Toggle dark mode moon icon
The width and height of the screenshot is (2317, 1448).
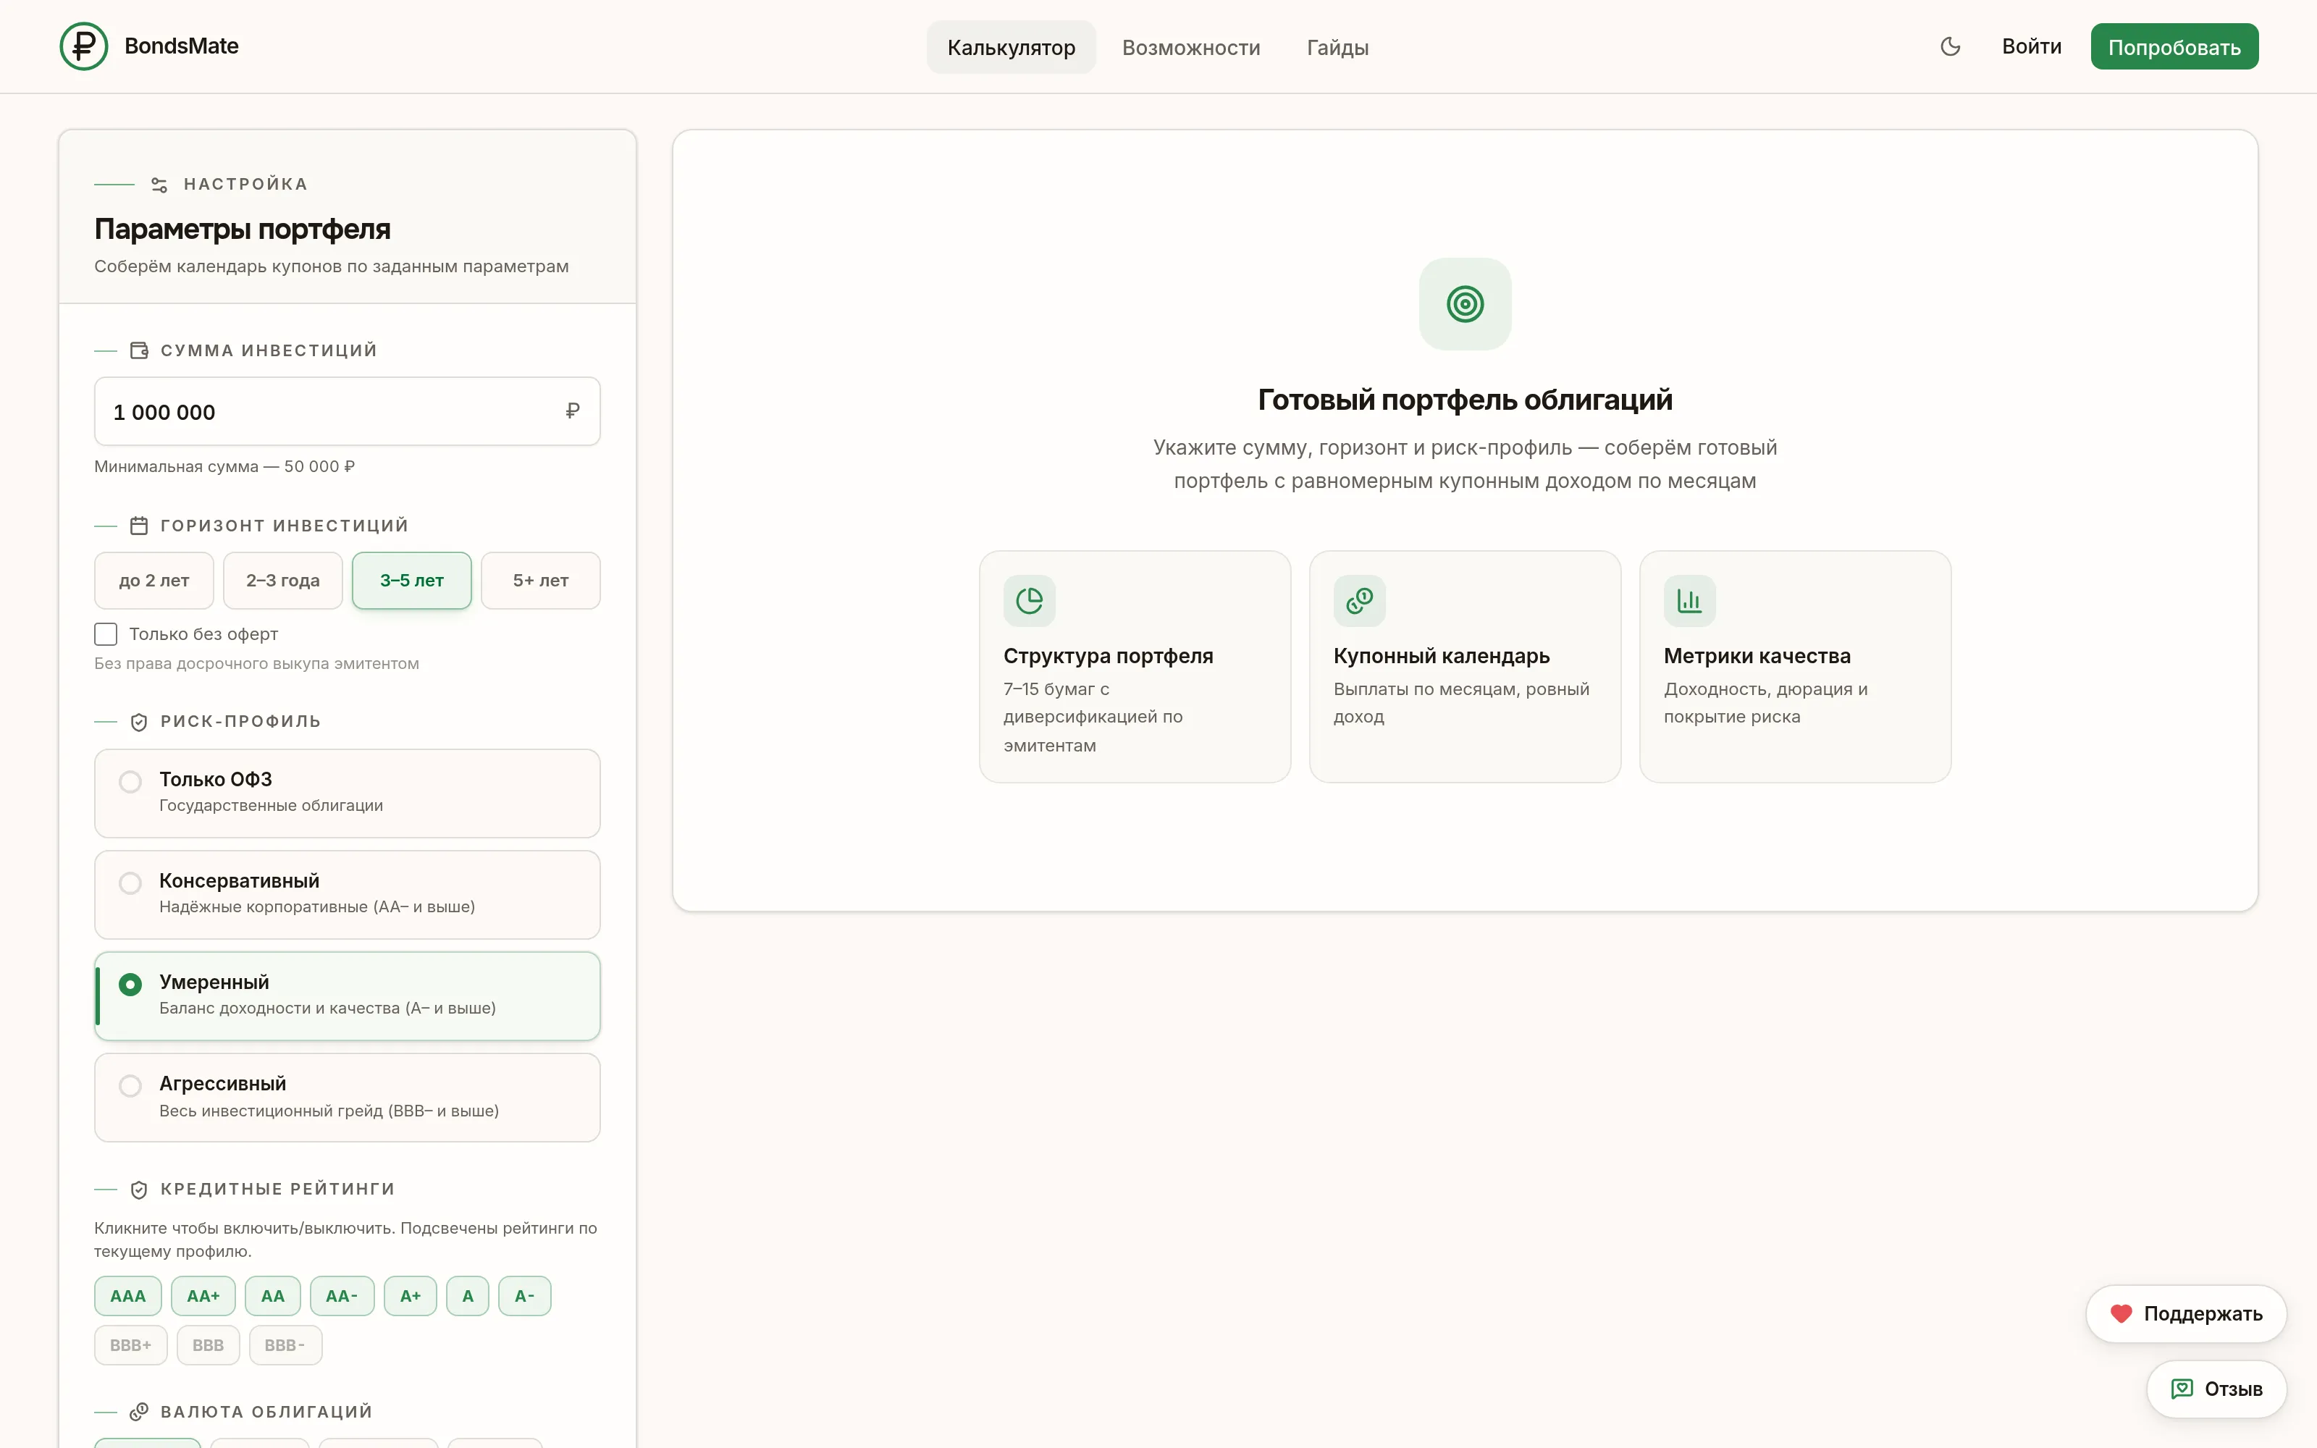coord(1951,46)
